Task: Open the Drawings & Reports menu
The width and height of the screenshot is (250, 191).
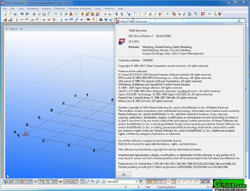Action: pos(80,8)
